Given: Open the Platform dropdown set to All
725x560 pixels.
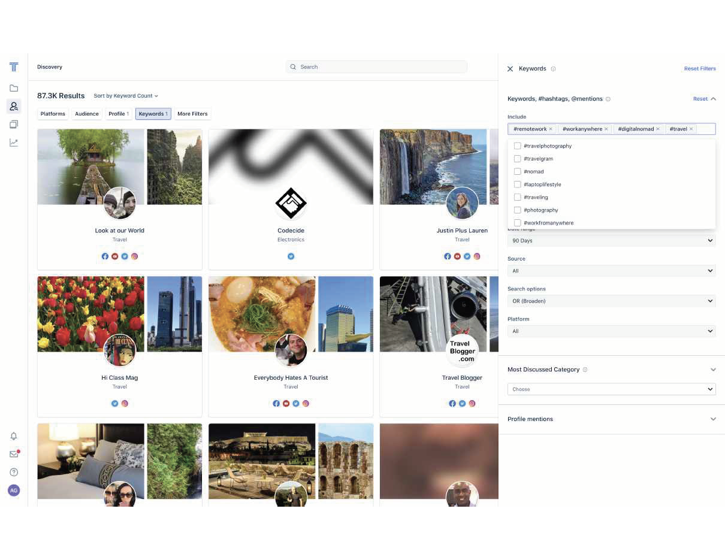Looking at the screenshot, I should pyautogui.click(x=611, y=331).
